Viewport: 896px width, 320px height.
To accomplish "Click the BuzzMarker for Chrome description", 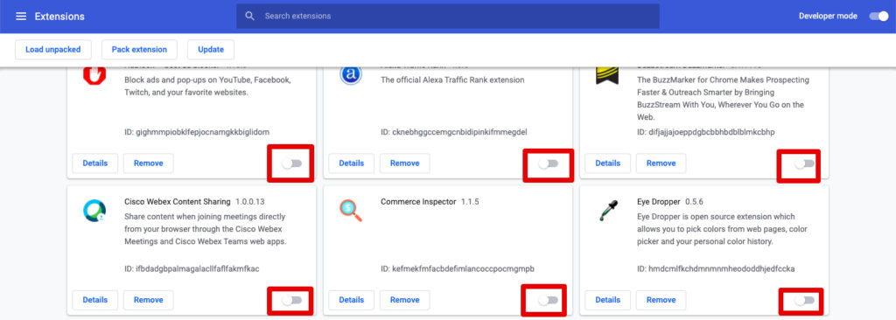I will (x=723, y=98).
